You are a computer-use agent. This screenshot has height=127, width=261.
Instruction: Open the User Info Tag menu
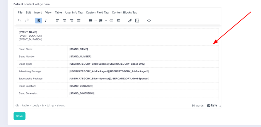click(x=74, y=12)
